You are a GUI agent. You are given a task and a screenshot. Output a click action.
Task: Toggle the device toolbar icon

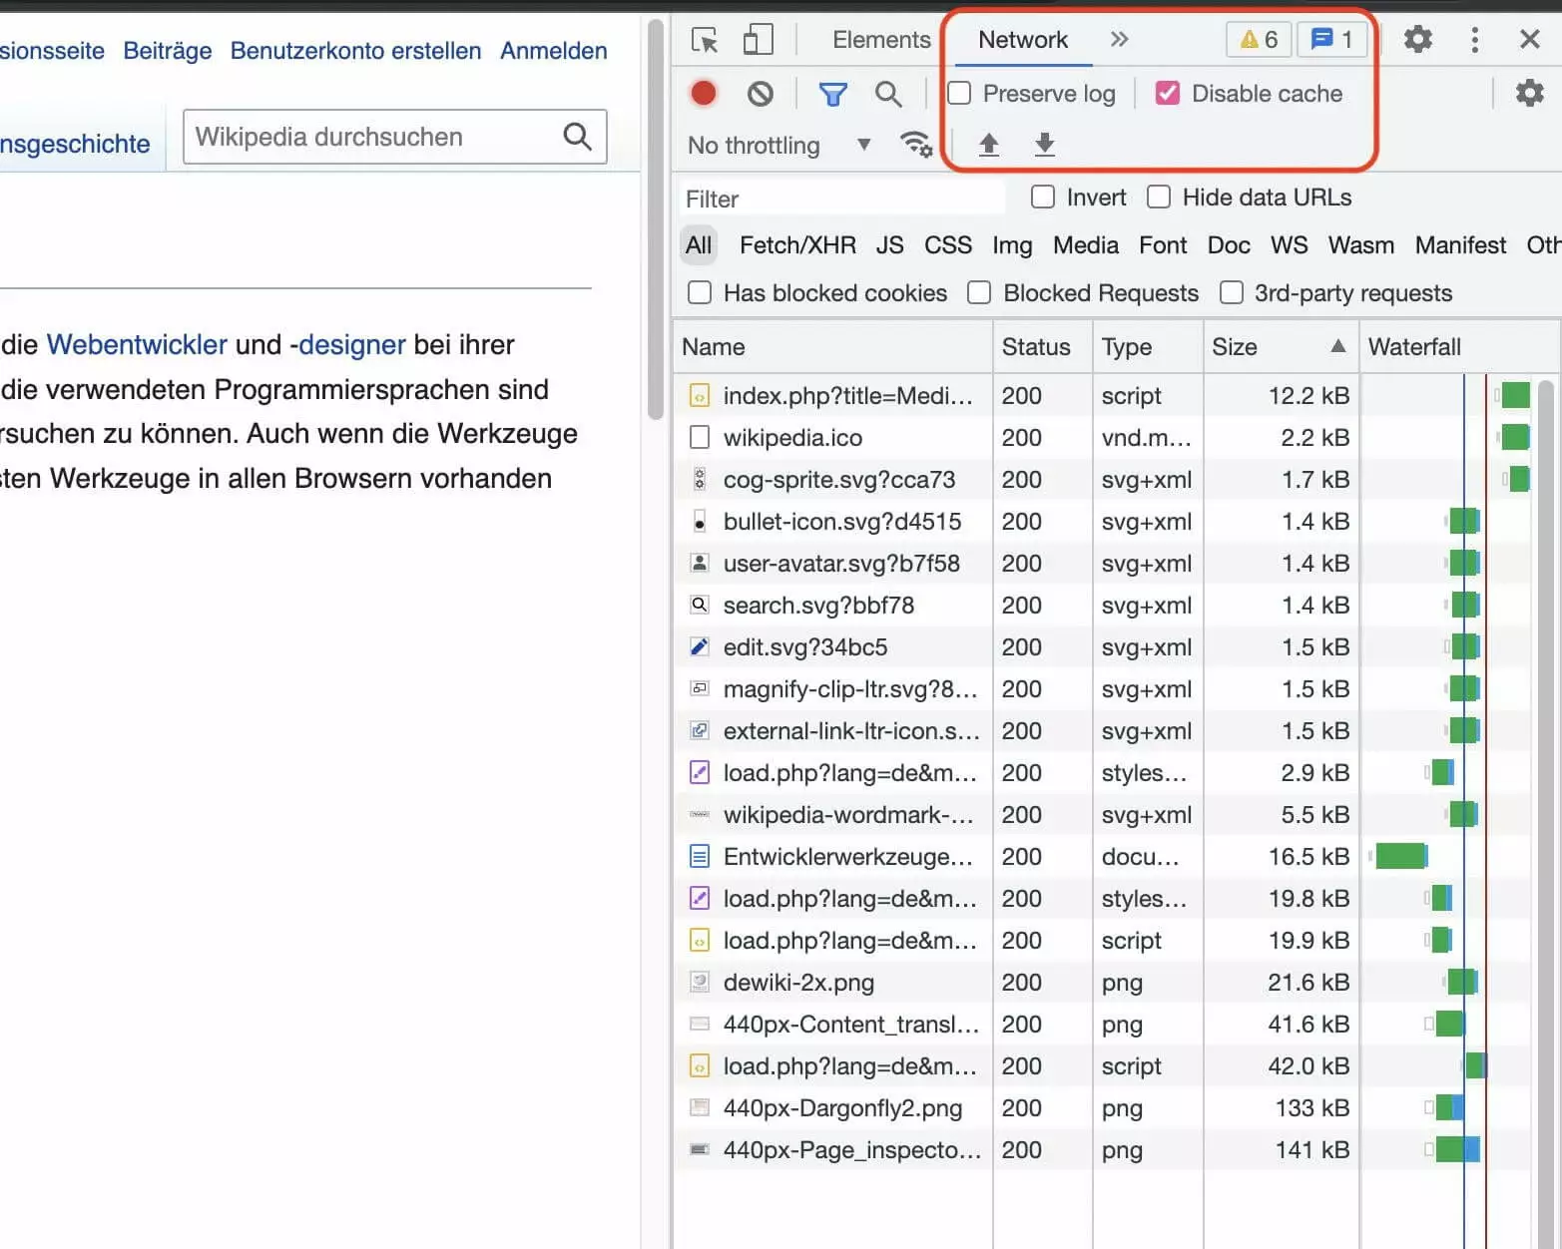click(x=759, y=40)
